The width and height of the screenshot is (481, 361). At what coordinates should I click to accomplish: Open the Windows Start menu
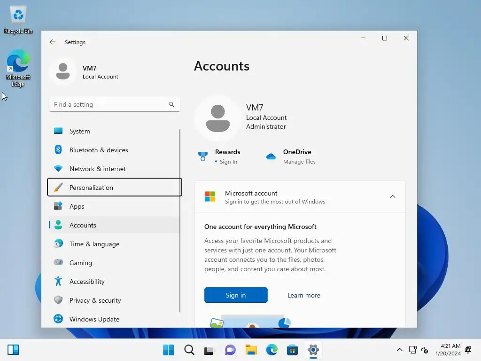tap(168, 350)
